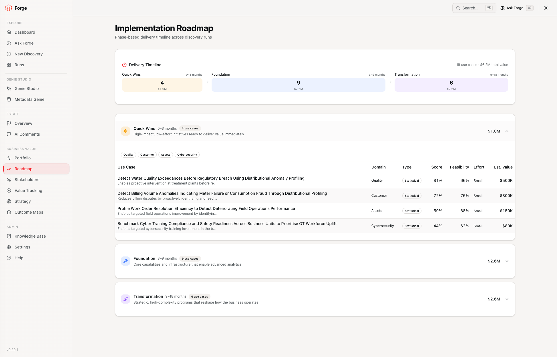Viewport: 557px width, 357px height.
Task: Expand the Foundation section chevron
Action: pos(507,261)
